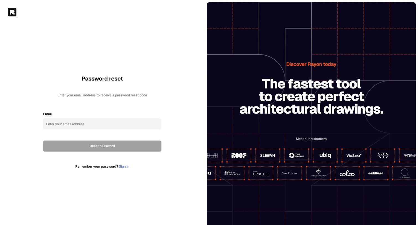
Task: Click the "Remember your password?" text
Action: coord(97,167)
